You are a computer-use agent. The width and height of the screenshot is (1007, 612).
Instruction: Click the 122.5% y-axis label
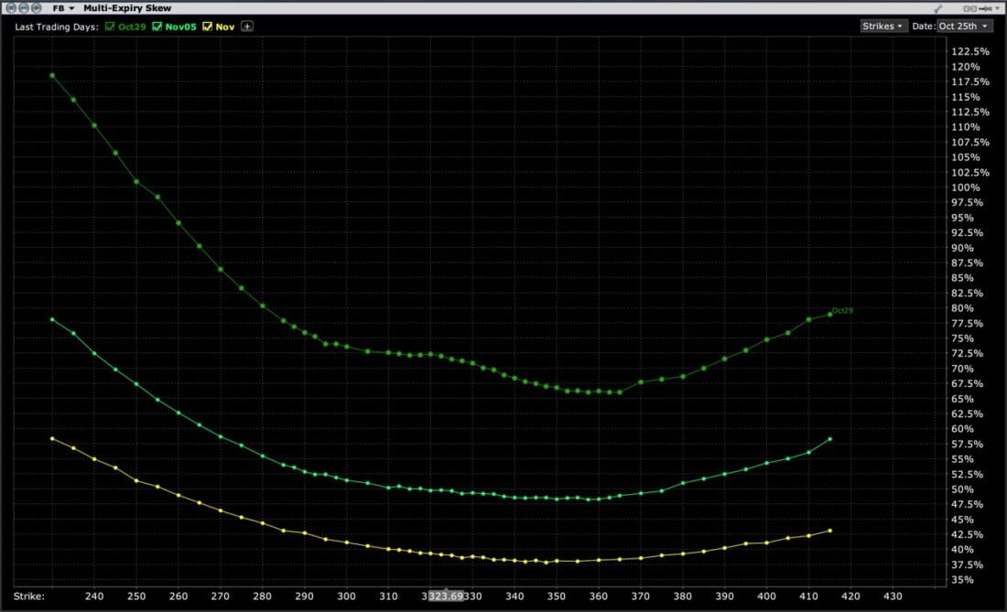pyautogui.click(x=970, y=51)
